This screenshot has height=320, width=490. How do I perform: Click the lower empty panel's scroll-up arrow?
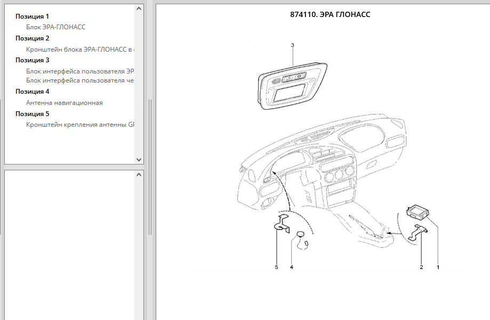tap(139, 175)
